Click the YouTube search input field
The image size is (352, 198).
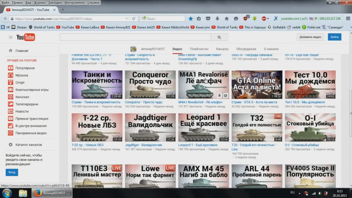coord(135,37)
